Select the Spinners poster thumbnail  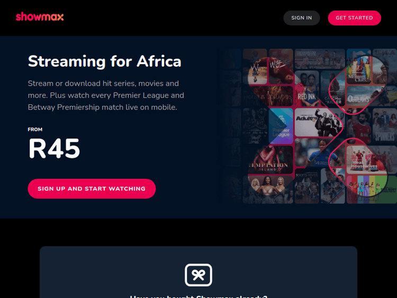(x=384, y=126)
